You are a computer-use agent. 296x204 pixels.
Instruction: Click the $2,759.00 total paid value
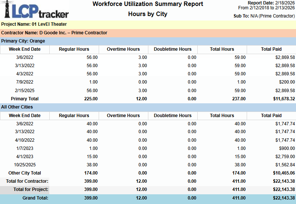coord(285,157)
